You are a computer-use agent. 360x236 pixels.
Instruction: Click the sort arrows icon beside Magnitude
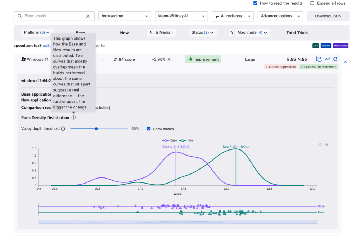point(231,33)
